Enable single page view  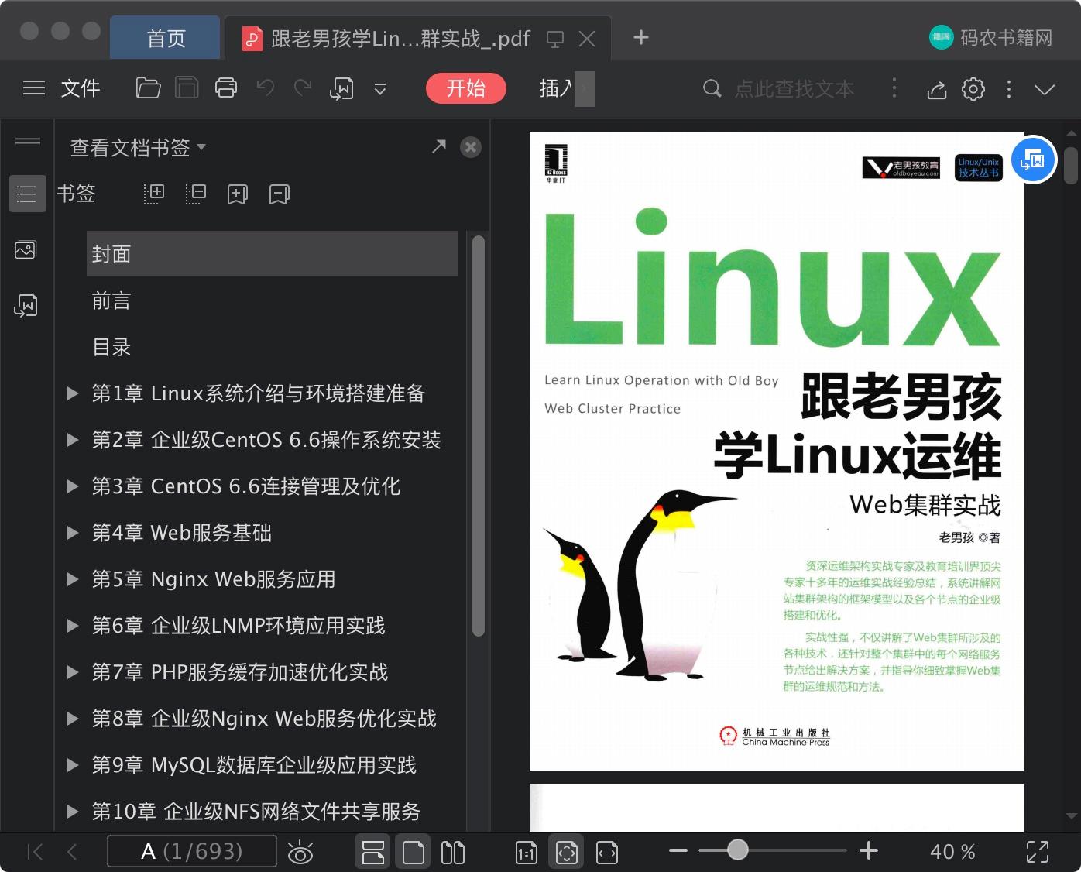(413, 852)
